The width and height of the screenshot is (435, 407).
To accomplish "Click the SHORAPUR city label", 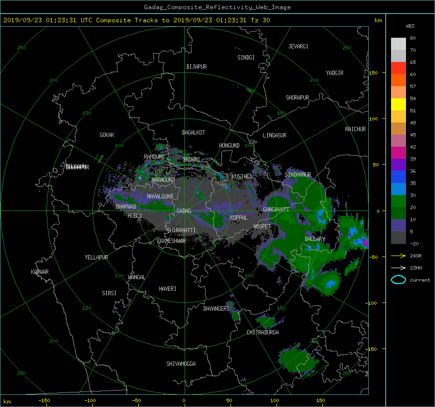I will pos(297,97).
